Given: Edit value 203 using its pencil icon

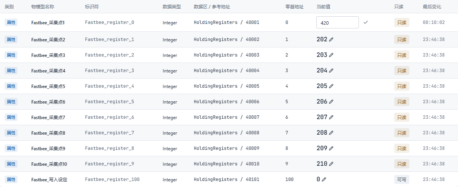Looking at the screenshot, I should click(x=331, y=55).
